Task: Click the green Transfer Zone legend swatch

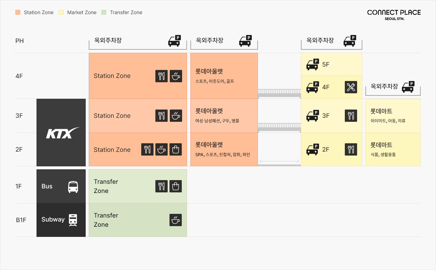Action: (104, 12)
